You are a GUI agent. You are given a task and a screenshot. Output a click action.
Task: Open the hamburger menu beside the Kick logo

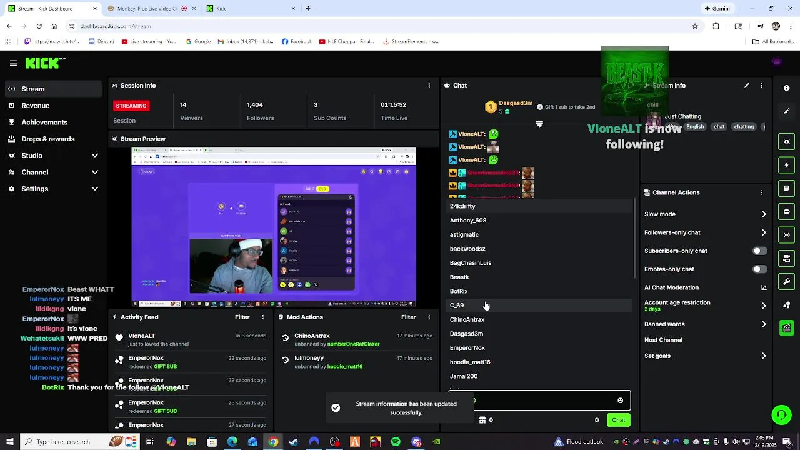tap(13, 63)
